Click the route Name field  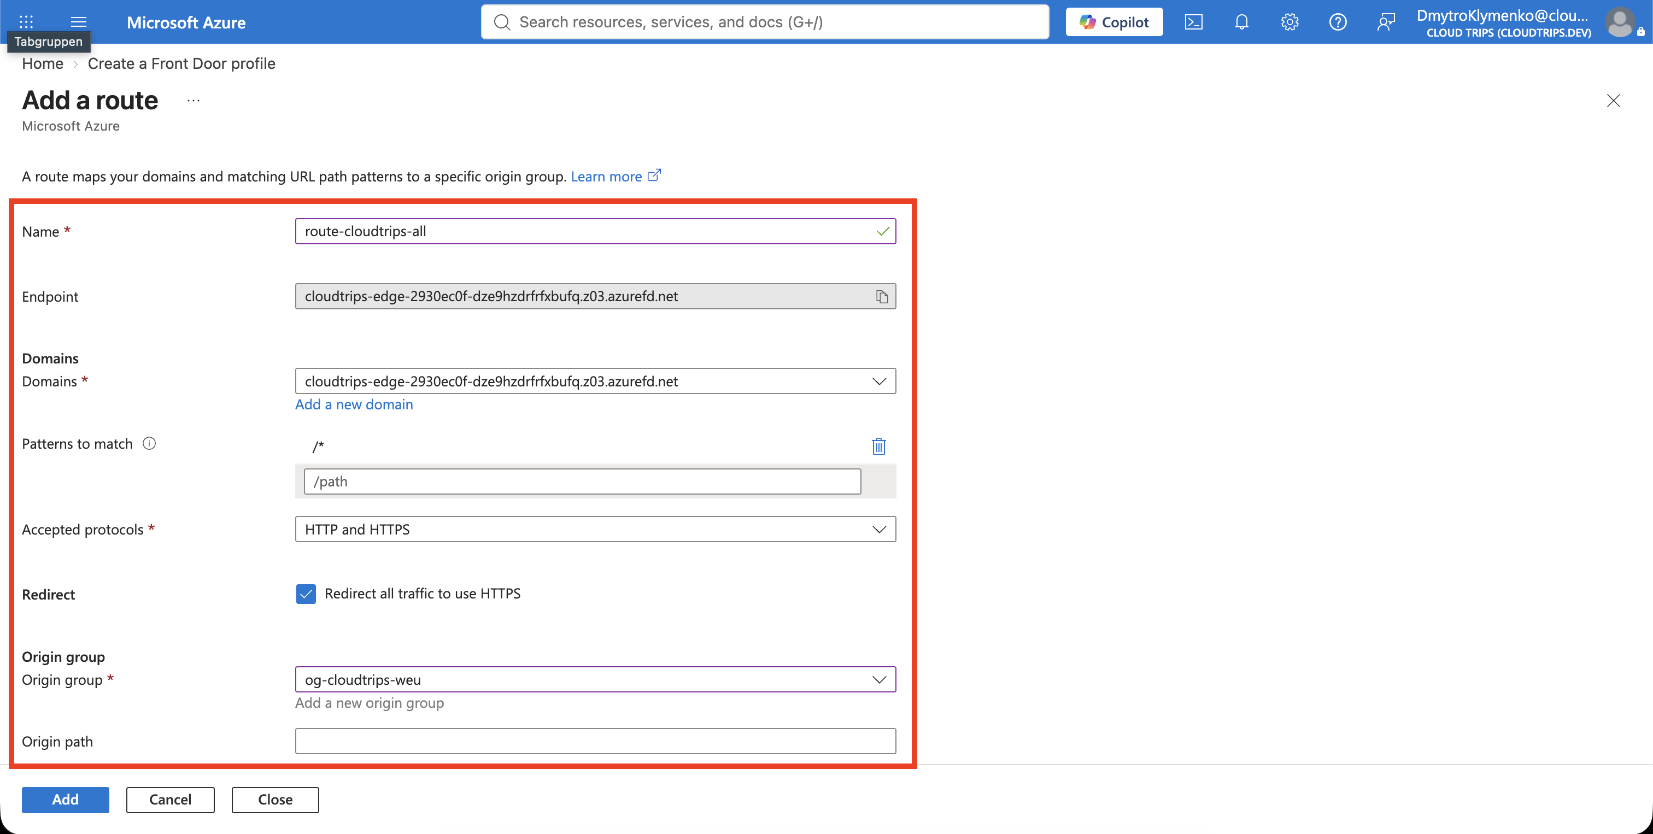click(x=595, y=231)
